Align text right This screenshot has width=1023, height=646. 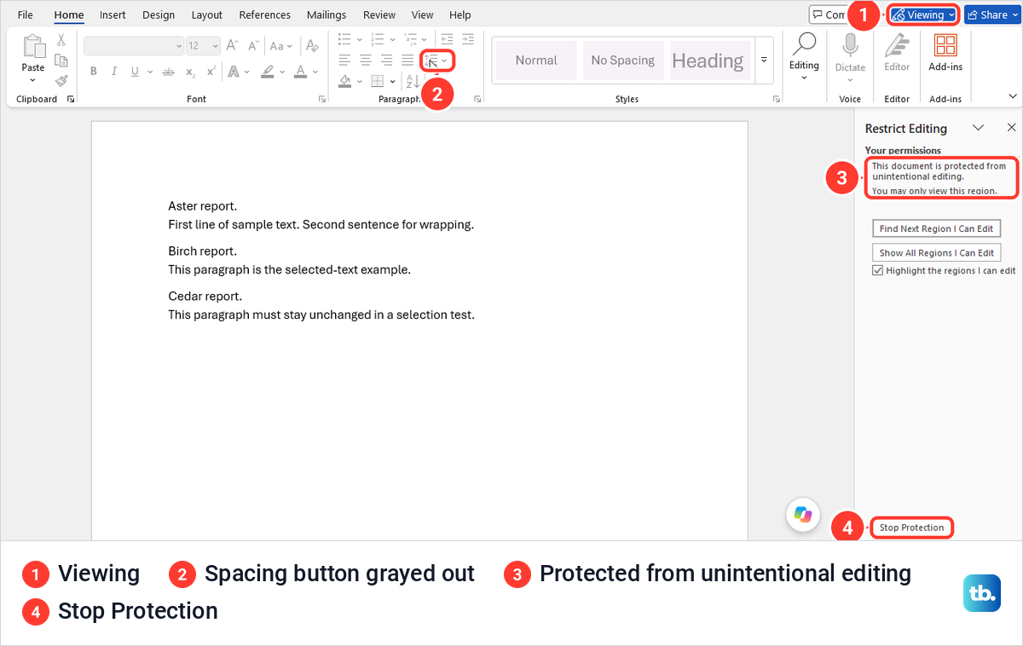386,60
